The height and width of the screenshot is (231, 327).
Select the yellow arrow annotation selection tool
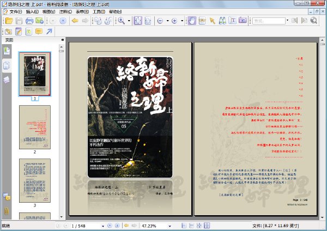[x=213, y=21]
